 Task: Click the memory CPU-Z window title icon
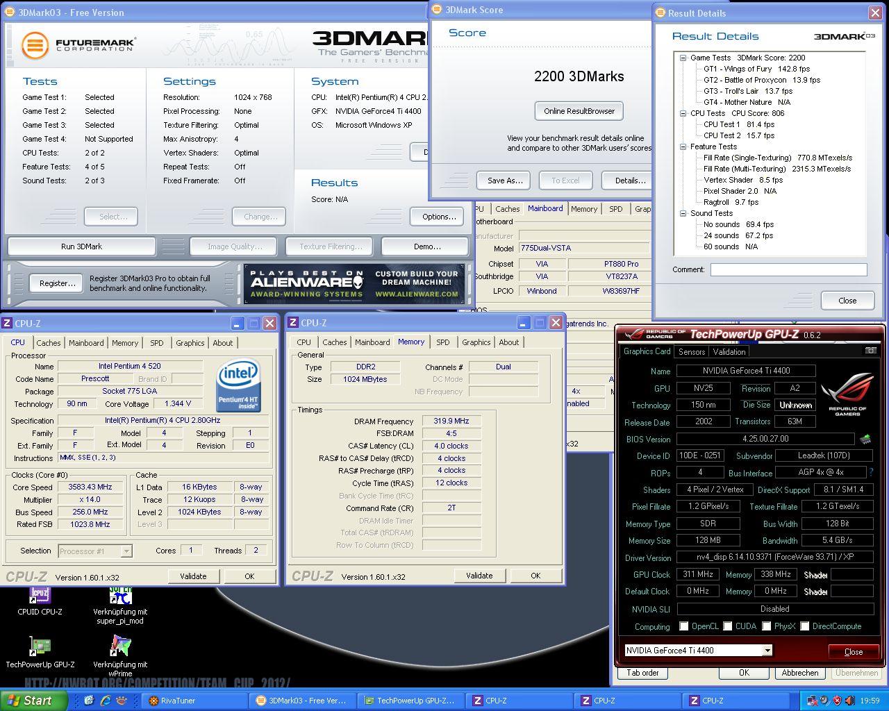[x=293, y=323]
